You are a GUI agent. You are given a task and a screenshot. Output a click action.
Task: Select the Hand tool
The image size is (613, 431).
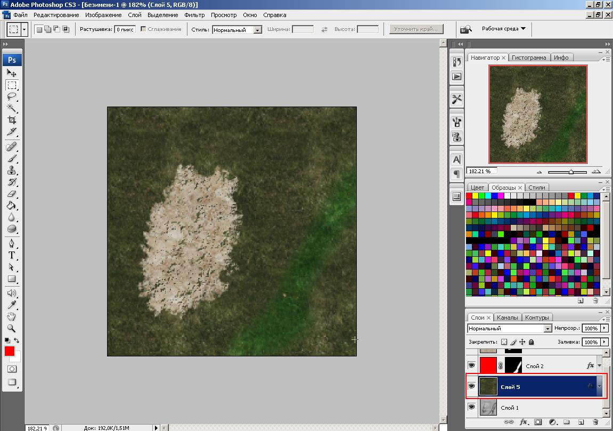[x=12, y=316]
